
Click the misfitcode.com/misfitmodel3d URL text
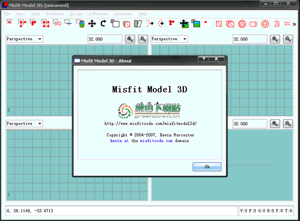tap(151, 124)
